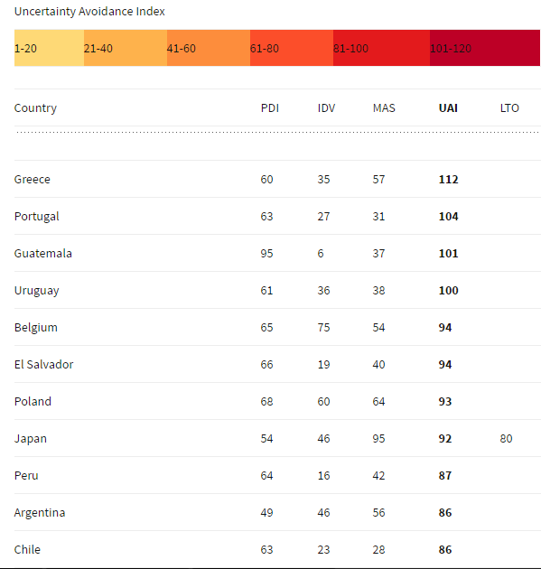The height and width of the screenshot is (569, 541).
Task: Sort by the PDI column header
Action: click(269, 108)
